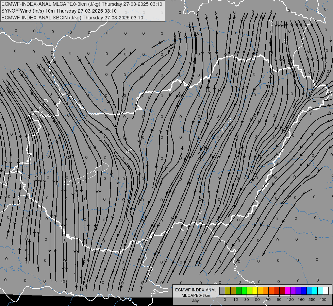The width and height of the screenshot is (333, 306).
Task: Click the brownish-gold swatch left of 12
Action: pos(233,291)
